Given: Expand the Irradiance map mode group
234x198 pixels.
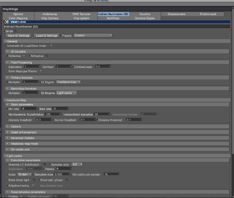Looking at the screenshot, I should coord(7,143).
